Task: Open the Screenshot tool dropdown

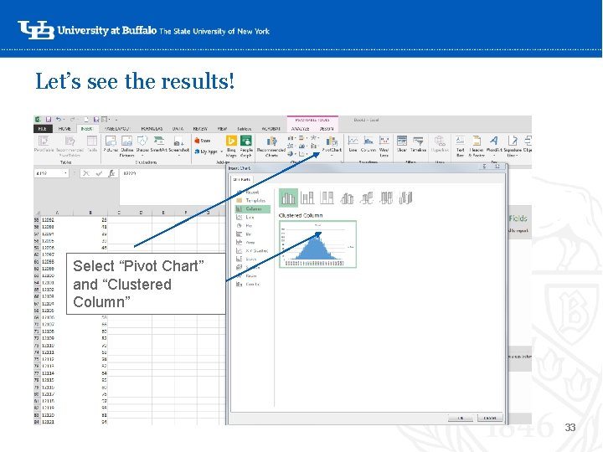Action: coord(179,146)
